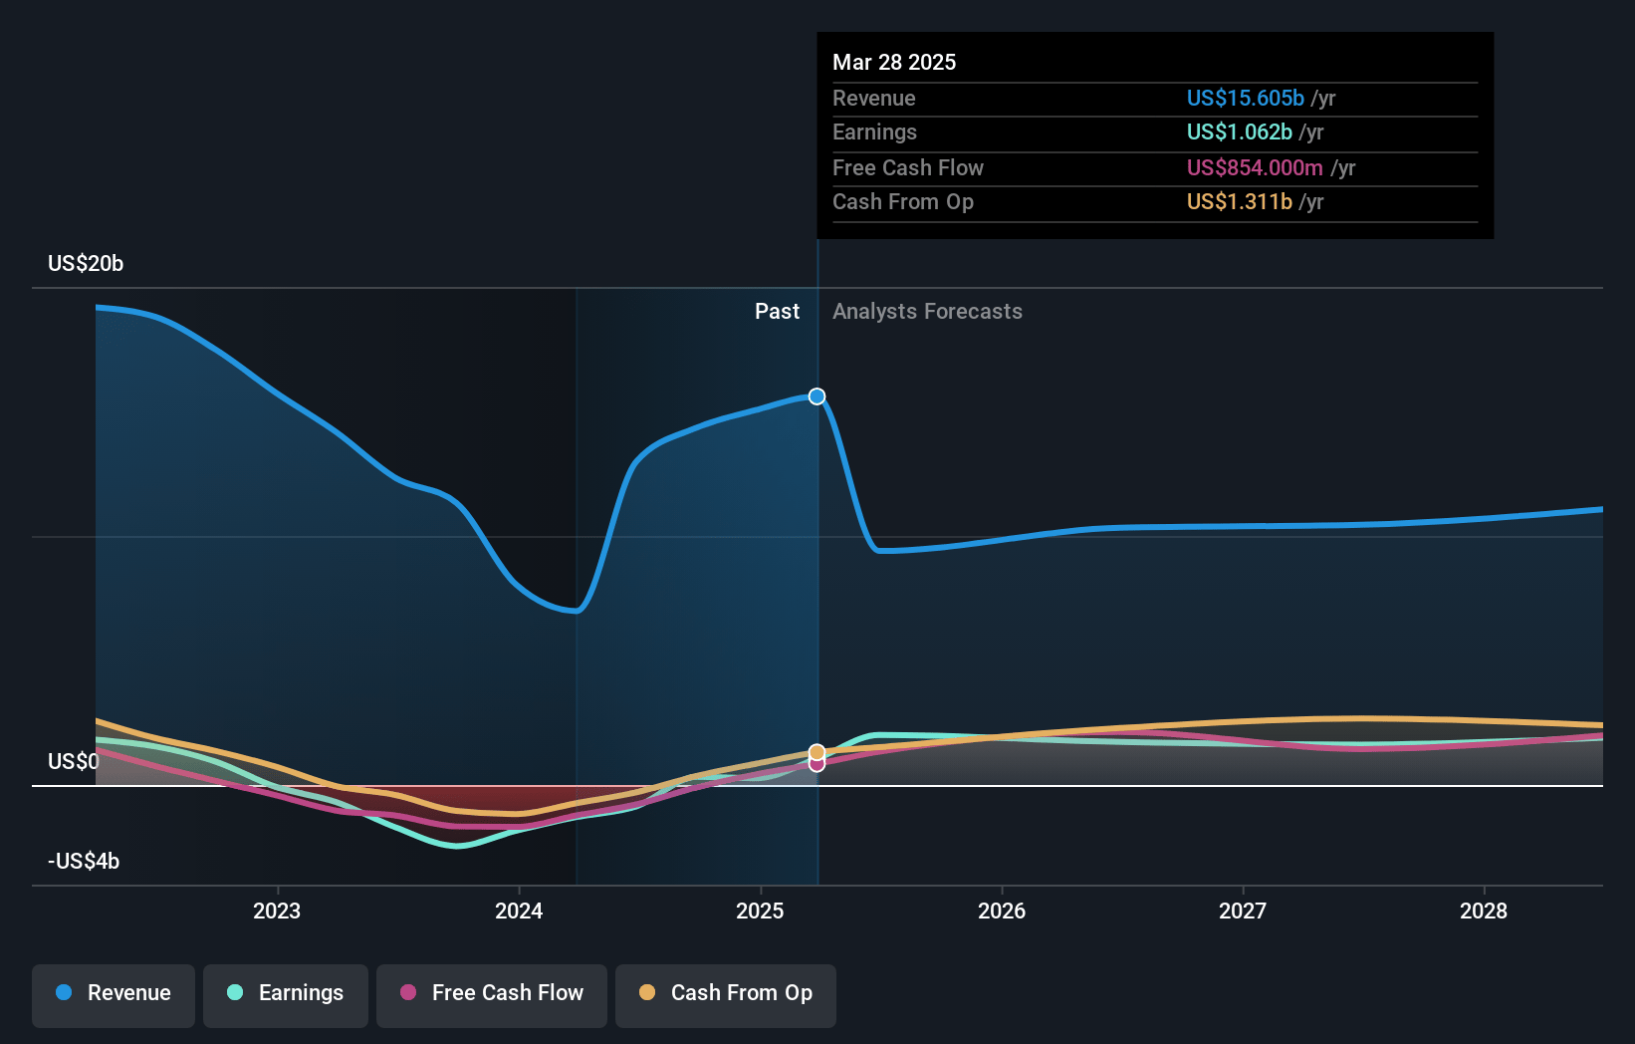
Task: Toggle the Free Cash Flow legend button
Action: tap(492, 995)
